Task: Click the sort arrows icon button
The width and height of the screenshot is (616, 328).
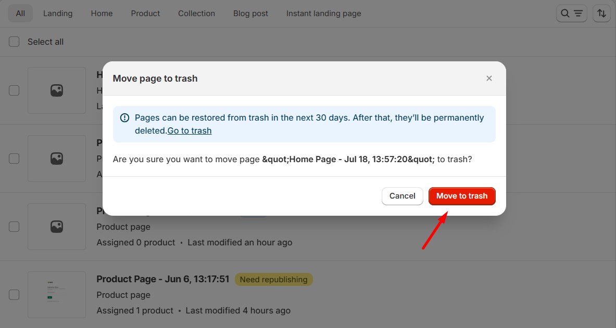Action: click(x=601, y=14)
